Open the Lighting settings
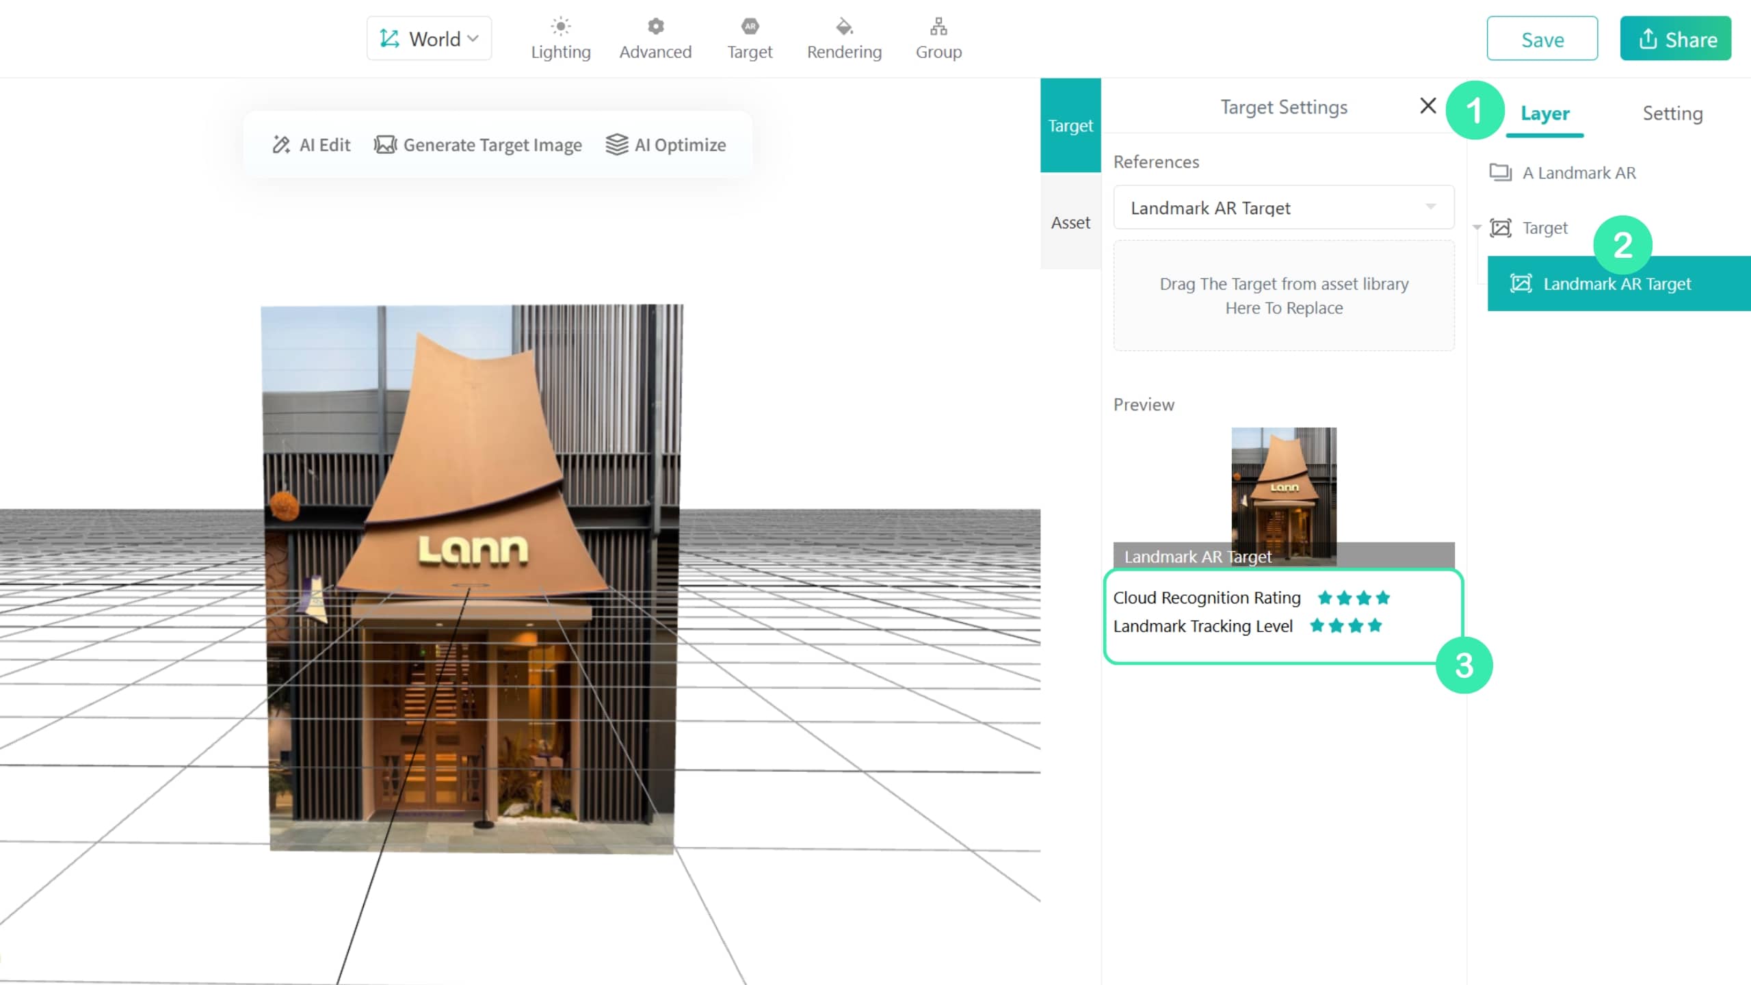This screenshot has width=1751, height=985. [x=560, y=39]
